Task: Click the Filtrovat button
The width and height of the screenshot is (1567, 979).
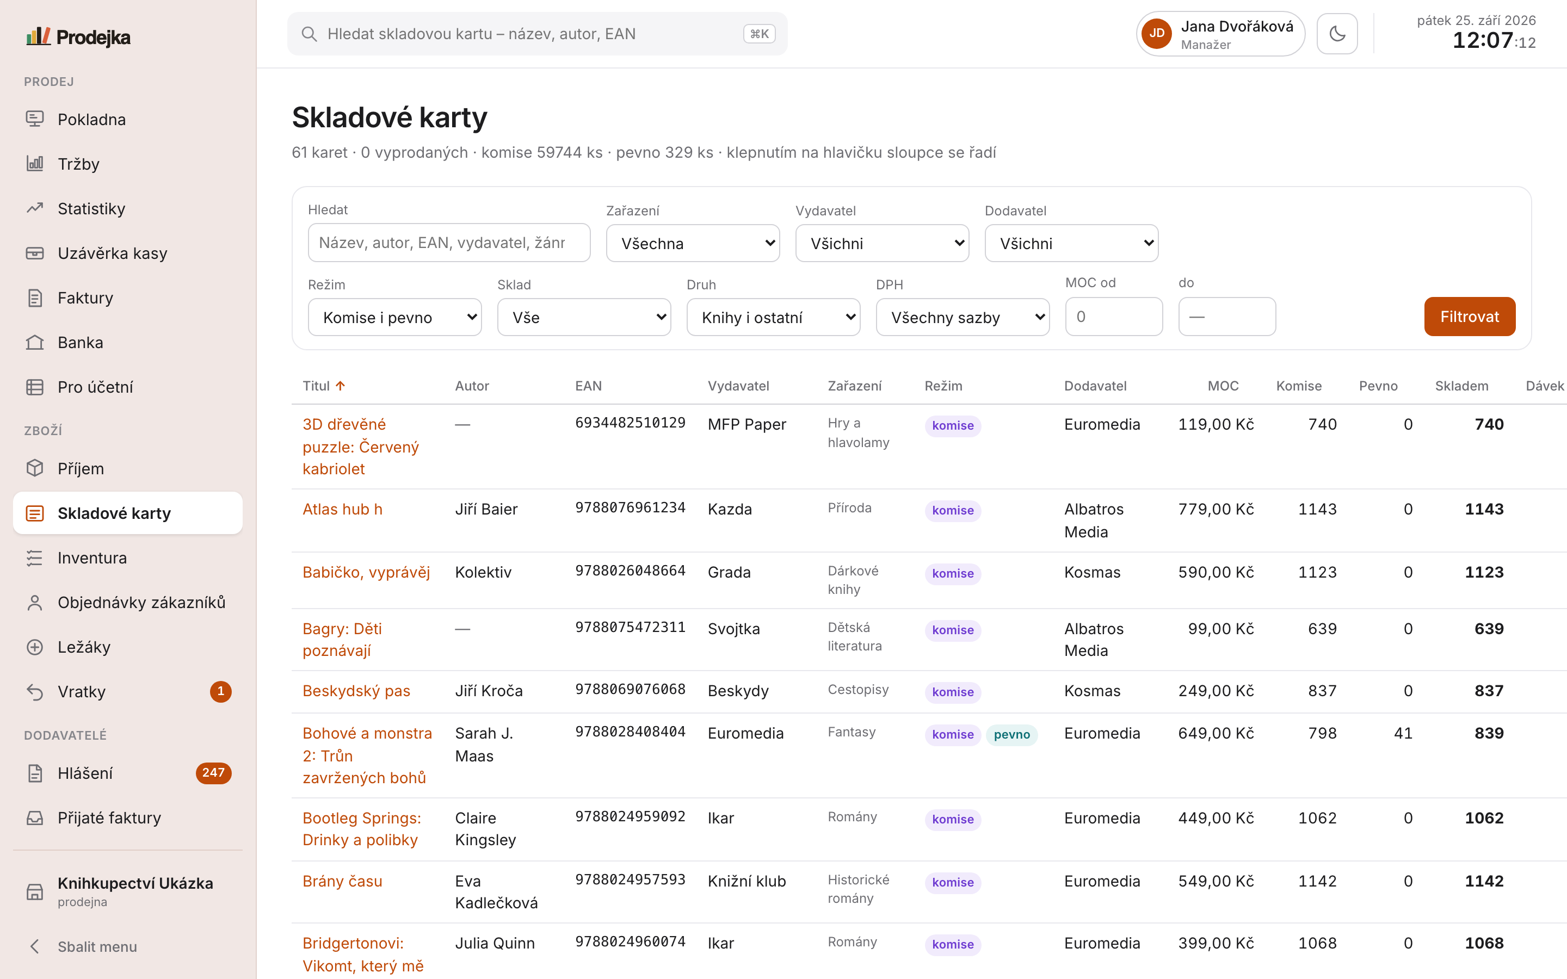Action: pyautogui.click(x=1470, y=317)
